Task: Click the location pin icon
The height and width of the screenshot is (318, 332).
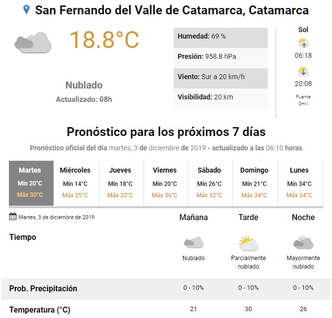Action: [x=26, y=10]
